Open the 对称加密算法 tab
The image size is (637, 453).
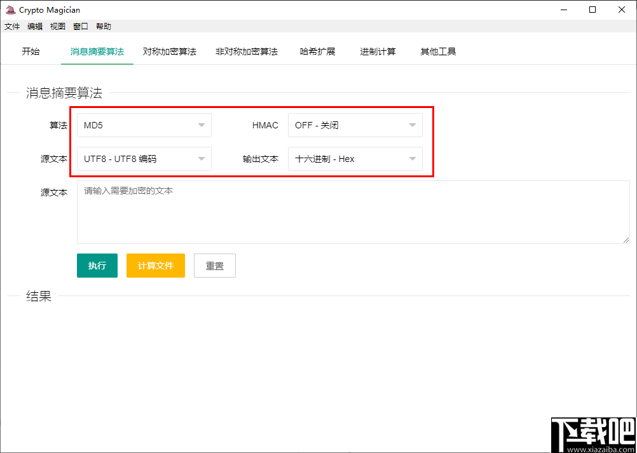point(169,51)
